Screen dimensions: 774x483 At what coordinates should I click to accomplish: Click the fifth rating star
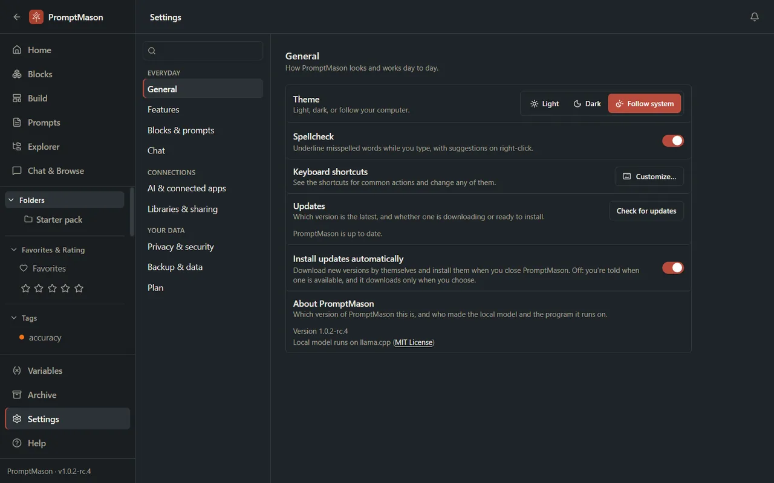coord(79,289)
